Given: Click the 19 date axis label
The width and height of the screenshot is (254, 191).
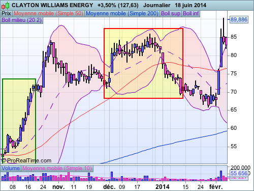Looking at the screenshot, I should coord(89,187).
